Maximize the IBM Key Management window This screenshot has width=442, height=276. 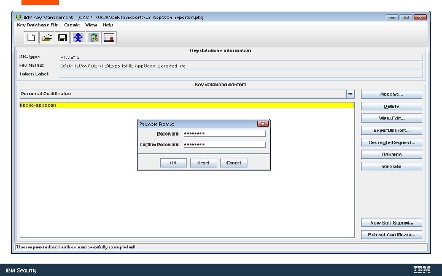pyautogui.click(x=406, y=17)
